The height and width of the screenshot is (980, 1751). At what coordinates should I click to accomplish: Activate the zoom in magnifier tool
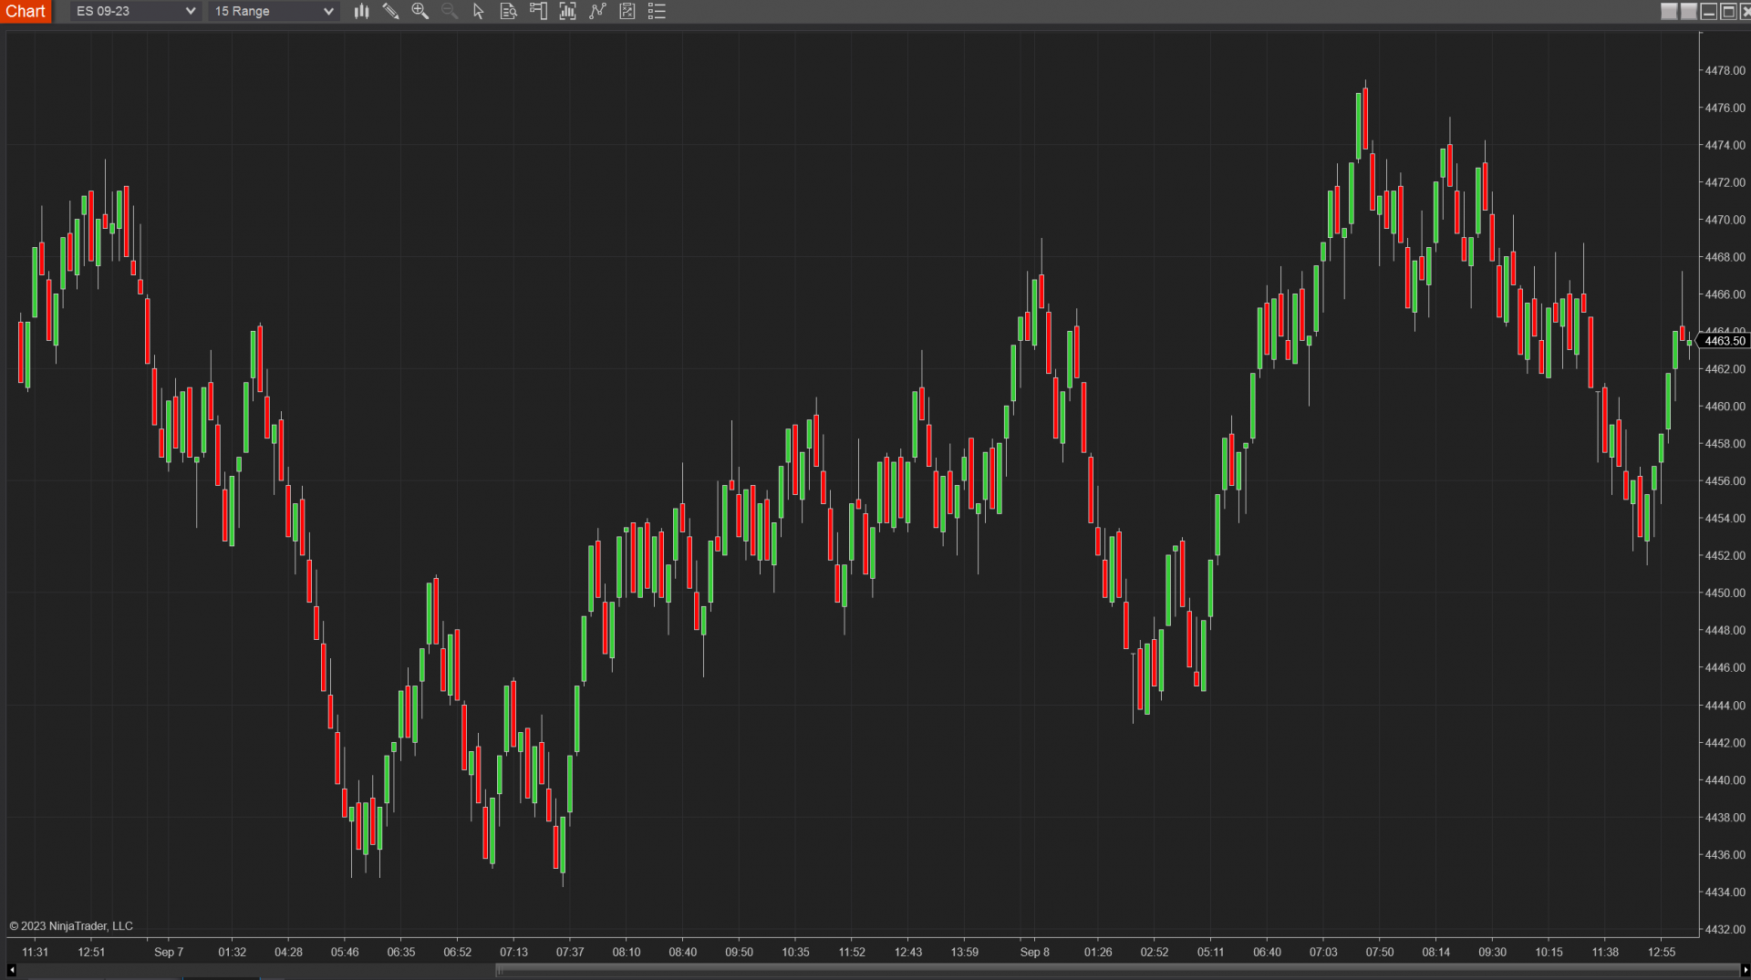tap(420, 11)
